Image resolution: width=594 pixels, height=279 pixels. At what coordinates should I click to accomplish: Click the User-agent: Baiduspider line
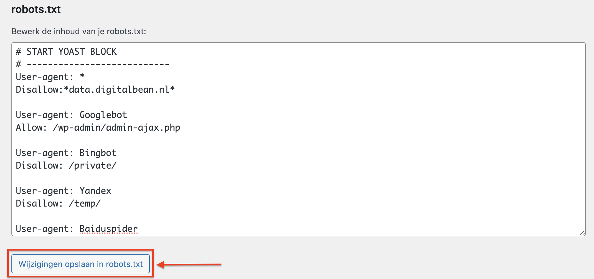point(76,228)
